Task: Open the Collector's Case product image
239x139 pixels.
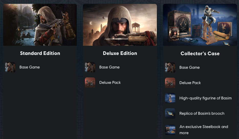Action: coord(200,25)
